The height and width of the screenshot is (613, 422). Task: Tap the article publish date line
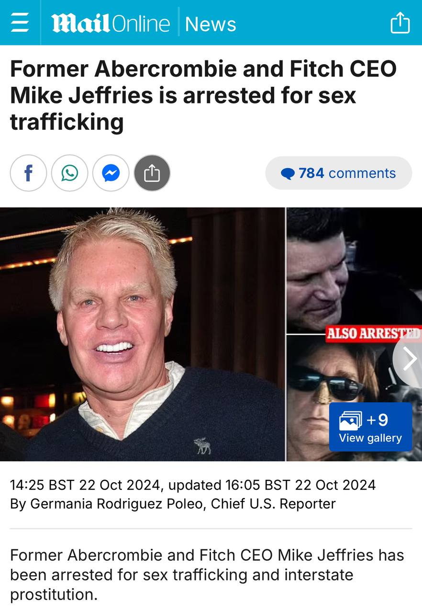click(193, 485)
